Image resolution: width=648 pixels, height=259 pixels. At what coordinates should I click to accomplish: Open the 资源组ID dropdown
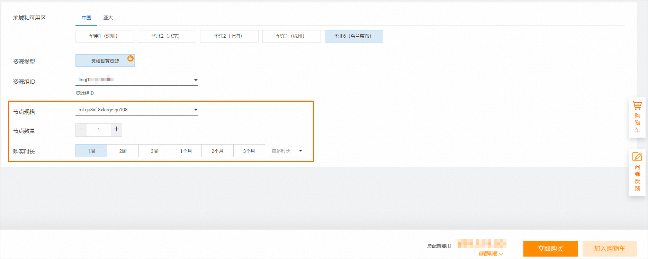[136, 80]
